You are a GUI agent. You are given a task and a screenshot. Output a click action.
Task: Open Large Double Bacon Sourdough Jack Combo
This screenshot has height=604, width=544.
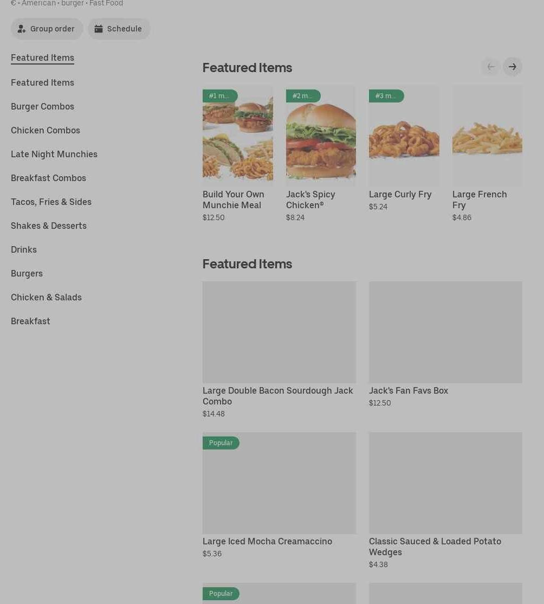[x=279, y=332]
